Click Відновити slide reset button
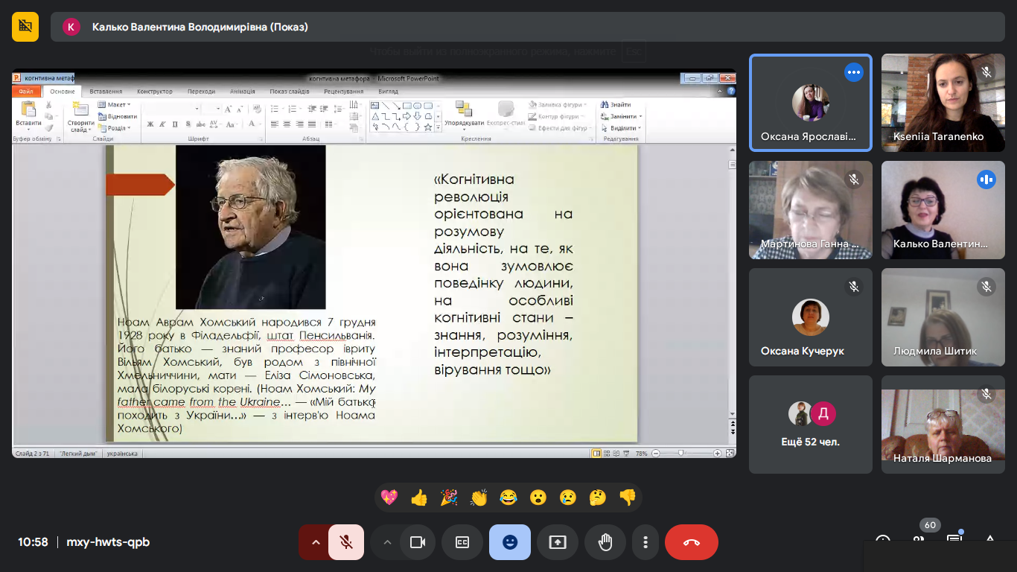 pyautogui.click(x=118, y=117)
